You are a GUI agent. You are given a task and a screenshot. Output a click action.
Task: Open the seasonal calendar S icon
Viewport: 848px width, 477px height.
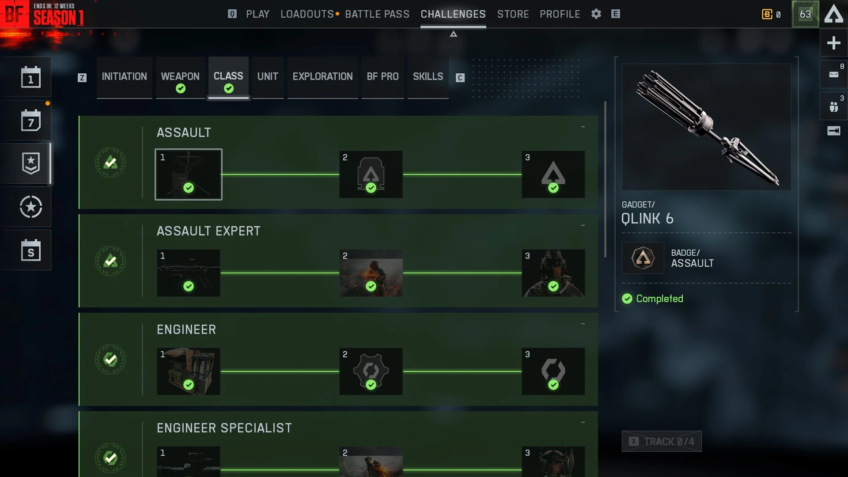tap(31, 250)
